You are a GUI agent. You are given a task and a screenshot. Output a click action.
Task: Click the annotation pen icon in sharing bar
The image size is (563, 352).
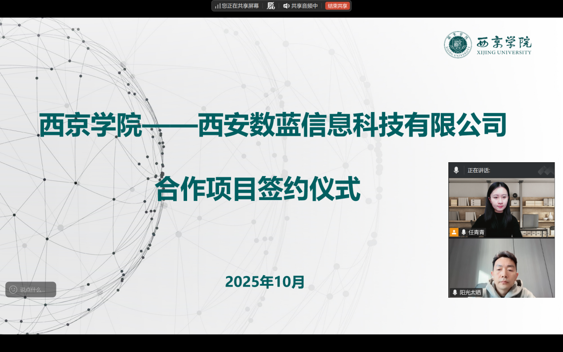tap(271, 6)
